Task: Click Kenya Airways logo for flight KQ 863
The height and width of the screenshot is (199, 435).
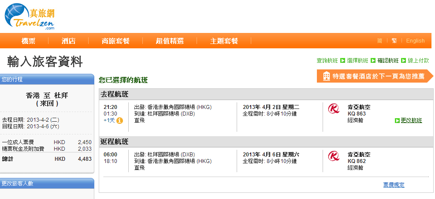Action: coord(335,108)
